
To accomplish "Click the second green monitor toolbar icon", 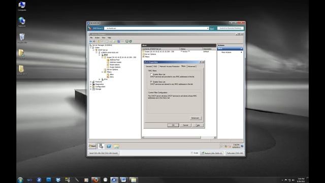I will (131, 41).
